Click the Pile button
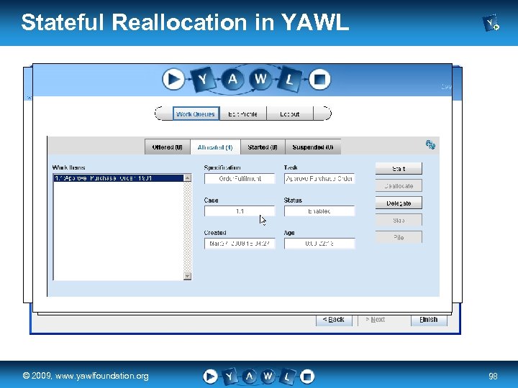Viewport: 518px width, 388px height. (x=399, y=237)
